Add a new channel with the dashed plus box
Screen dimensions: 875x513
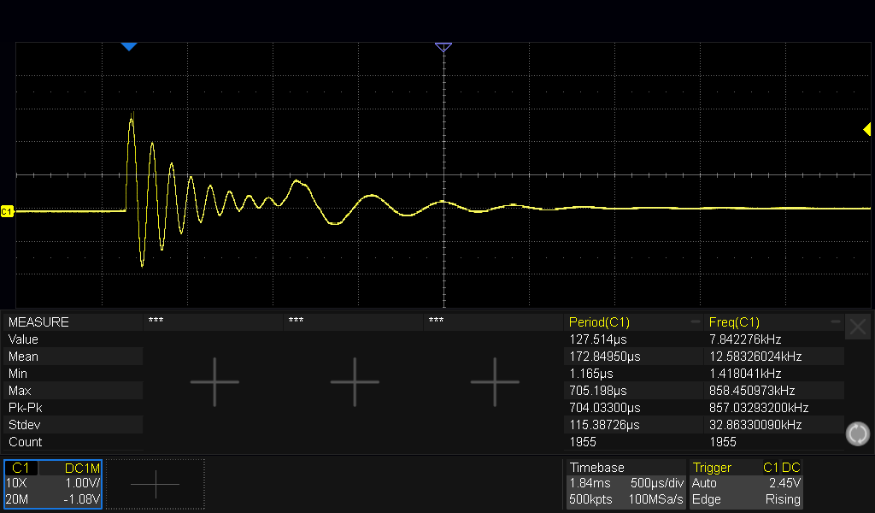(x=156, y=484)
